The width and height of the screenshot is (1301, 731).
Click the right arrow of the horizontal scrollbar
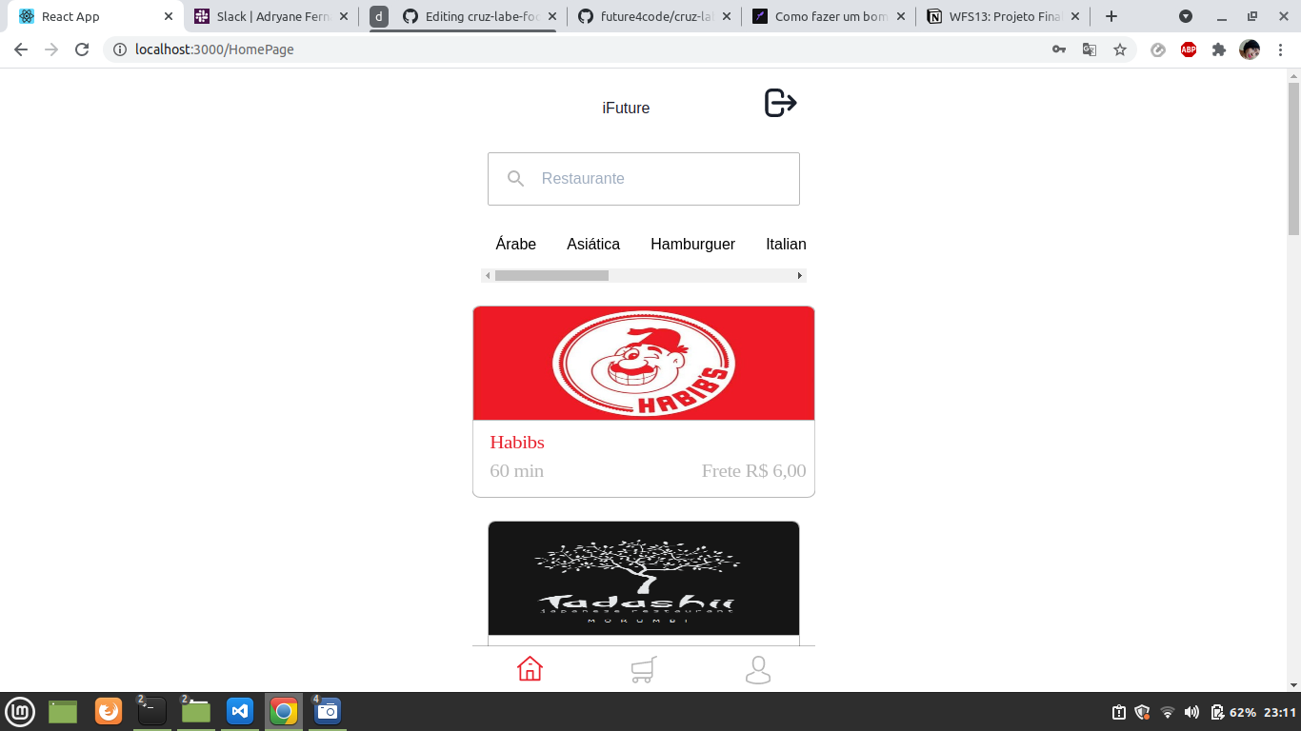pos(800,275)
